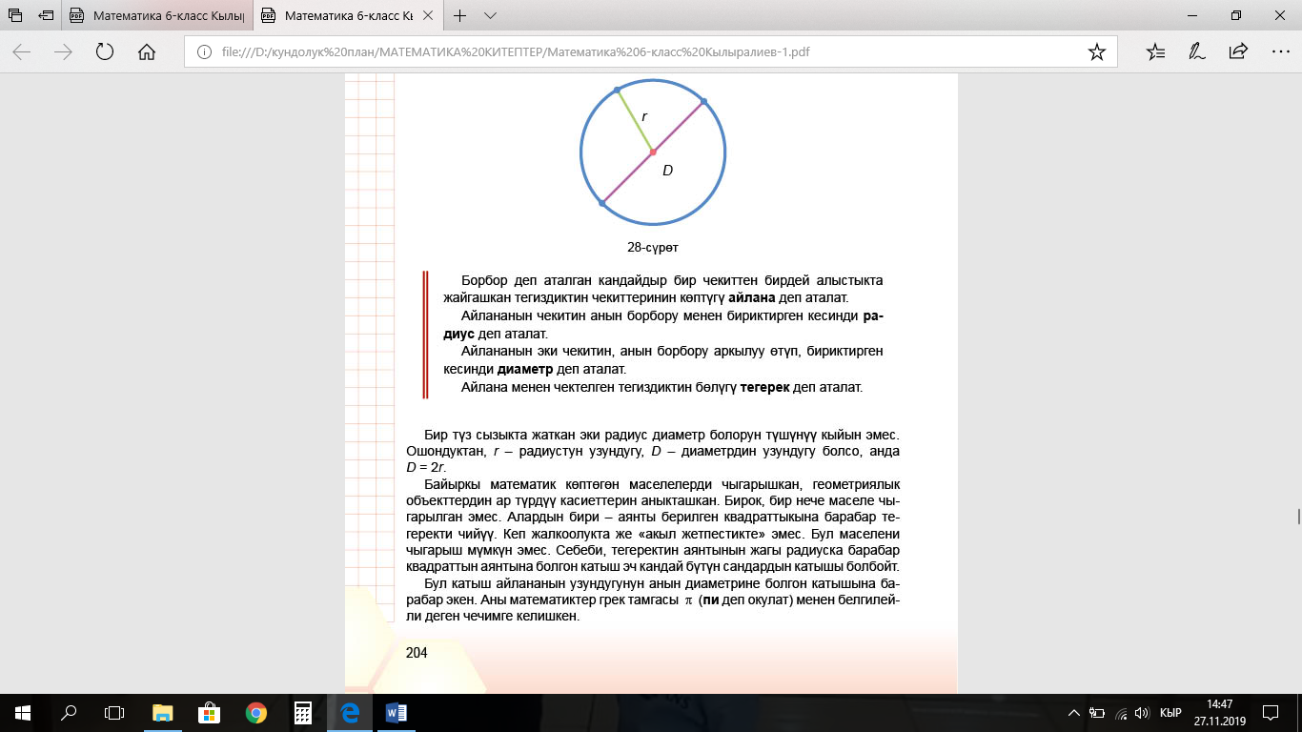This screenshot has width=1302, height=732.
Task: Launch Google Chrome from taskbar
Action: tap(255, 712)
